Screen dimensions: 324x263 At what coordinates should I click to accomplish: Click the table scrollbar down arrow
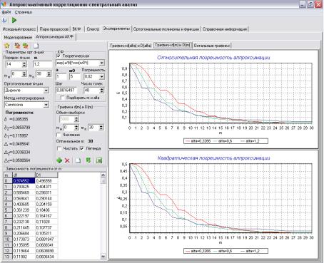103,257
